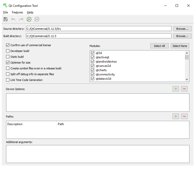The width and height of the screenshot is (195, 169).
Task: Click the modules list scroll up arrow
Action: (x=187, y=53)
